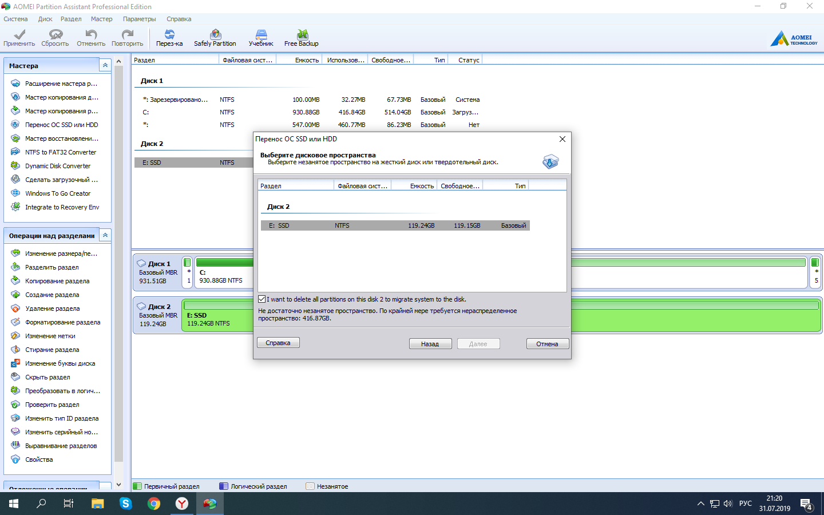
Task: Open the Система menu
Action: point(15,19)
